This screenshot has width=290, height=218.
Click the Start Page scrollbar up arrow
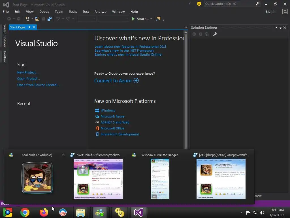click(x=185, y=32)
